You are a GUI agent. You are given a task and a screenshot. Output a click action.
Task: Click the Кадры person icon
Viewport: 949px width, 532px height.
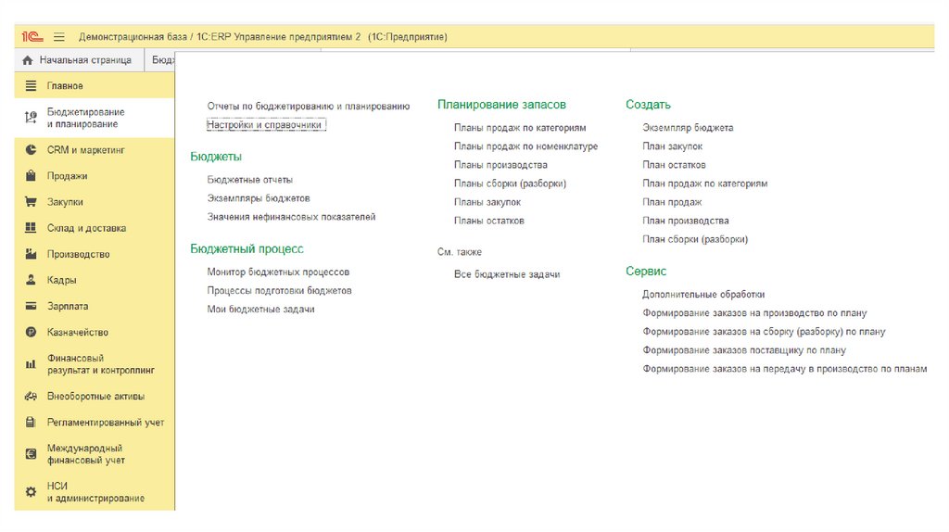[x=31, y=280]
